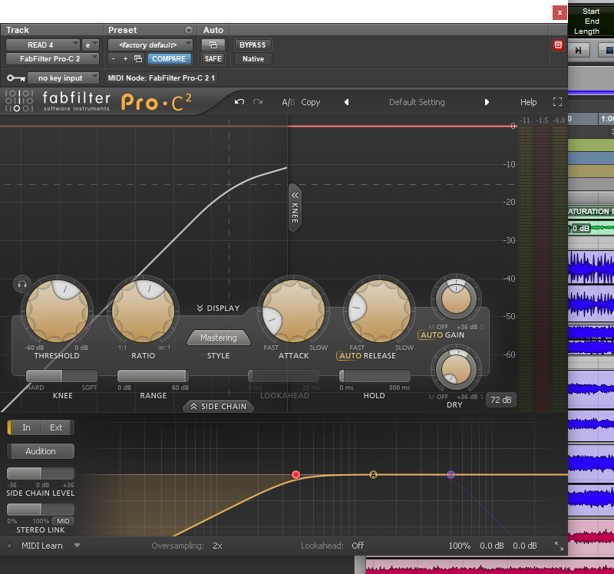Toggle full screen mode icon
This screenshot has width=614, height=574.
(x=557, y=102)
